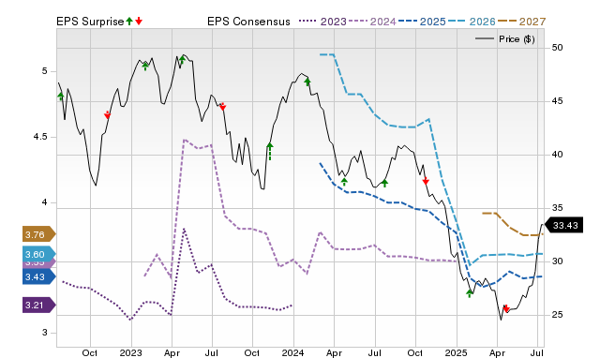
Task: Click the 3.21 purple value badge
Action: coord(39,306)
